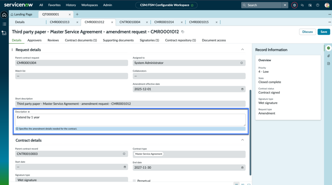
Task: Open the Admin menu
Action: pyautogui.click(x=107, y=5)
